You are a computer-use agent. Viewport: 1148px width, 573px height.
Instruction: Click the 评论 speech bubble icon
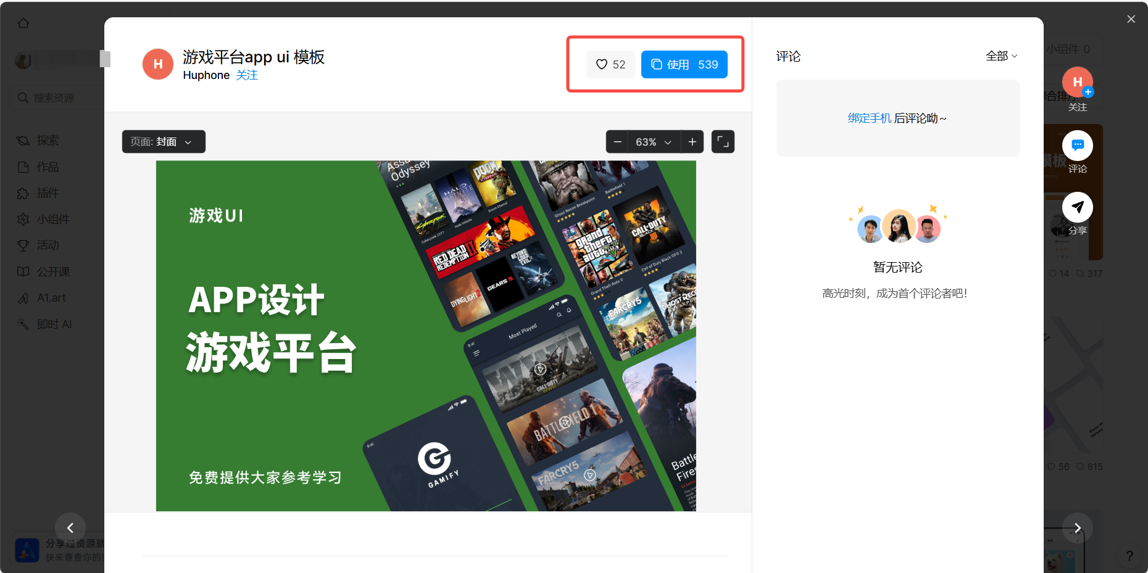[1077, 146]
